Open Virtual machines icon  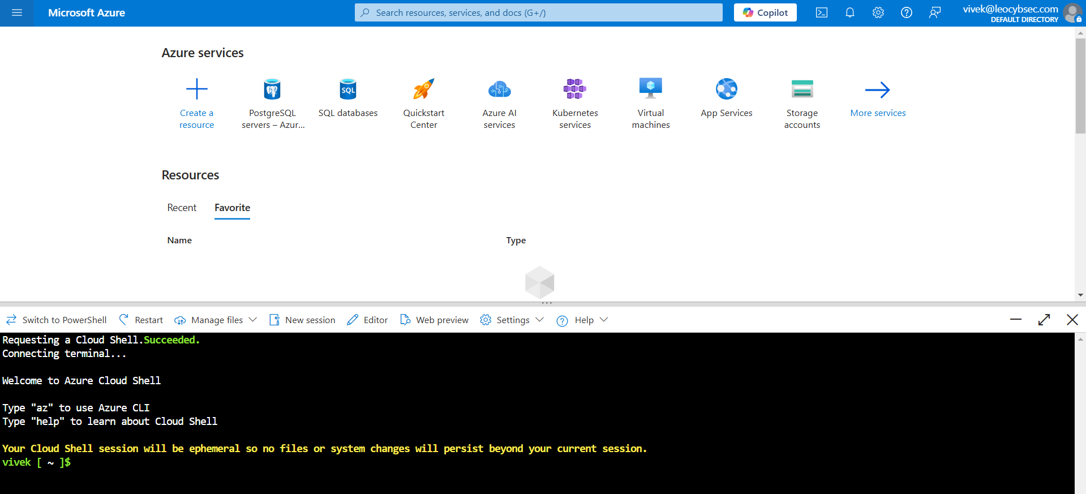pos(651,89)
